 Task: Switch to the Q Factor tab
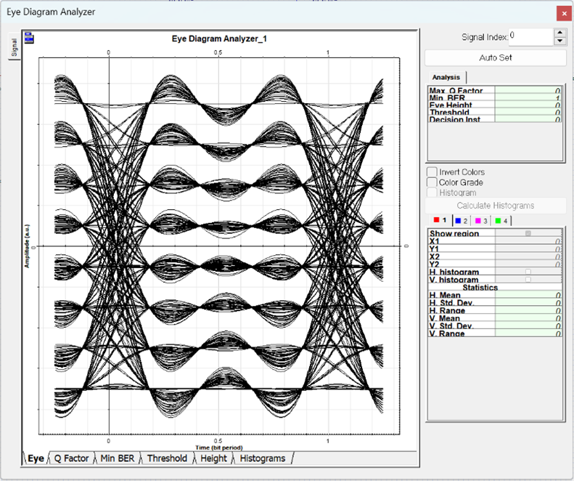click(71, 458)
